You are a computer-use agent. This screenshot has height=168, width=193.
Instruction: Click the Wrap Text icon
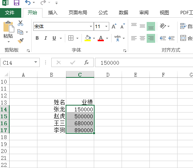(x=183, y=26)
